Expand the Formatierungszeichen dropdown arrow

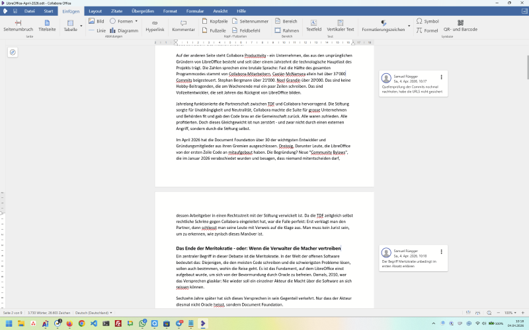pos(409,26)
